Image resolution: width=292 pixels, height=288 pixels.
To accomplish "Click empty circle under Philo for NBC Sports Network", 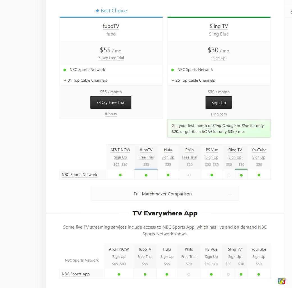I will (x=190, y=175).
